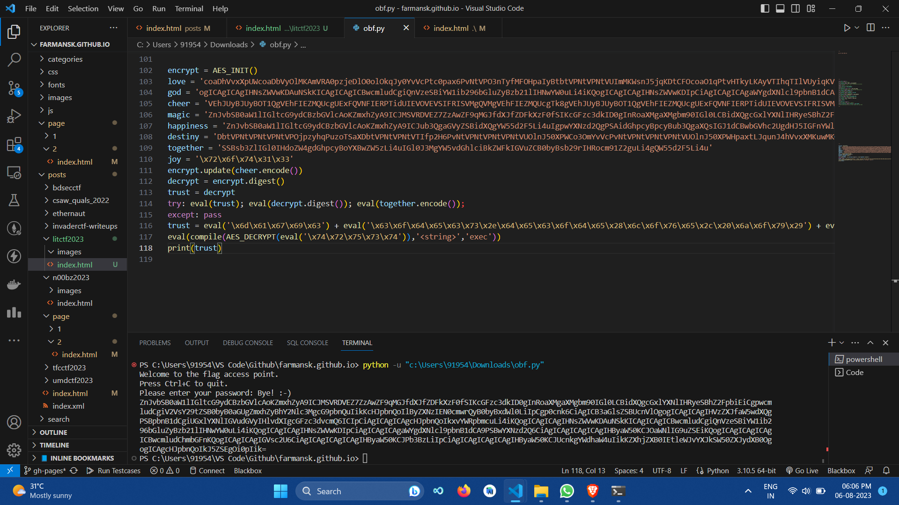Close the terminal panel
The width and height of the screenshot is (899, 505).
point(885,343)
